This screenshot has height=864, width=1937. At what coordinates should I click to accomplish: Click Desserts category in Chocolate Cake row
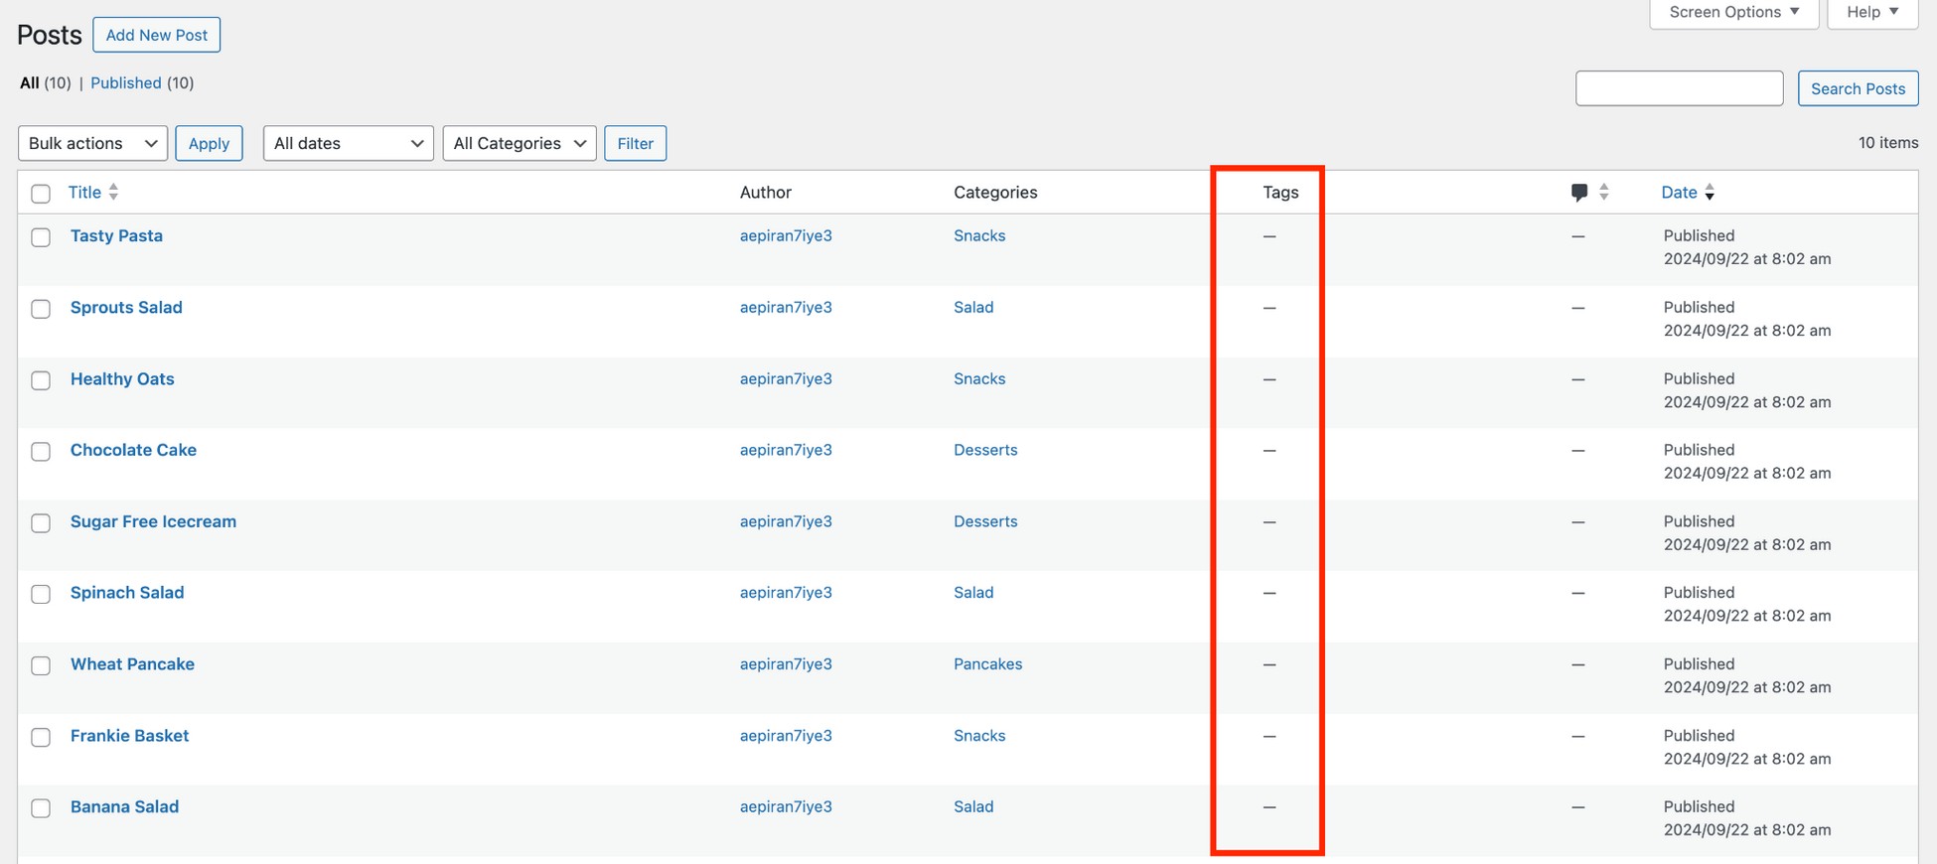985,450
